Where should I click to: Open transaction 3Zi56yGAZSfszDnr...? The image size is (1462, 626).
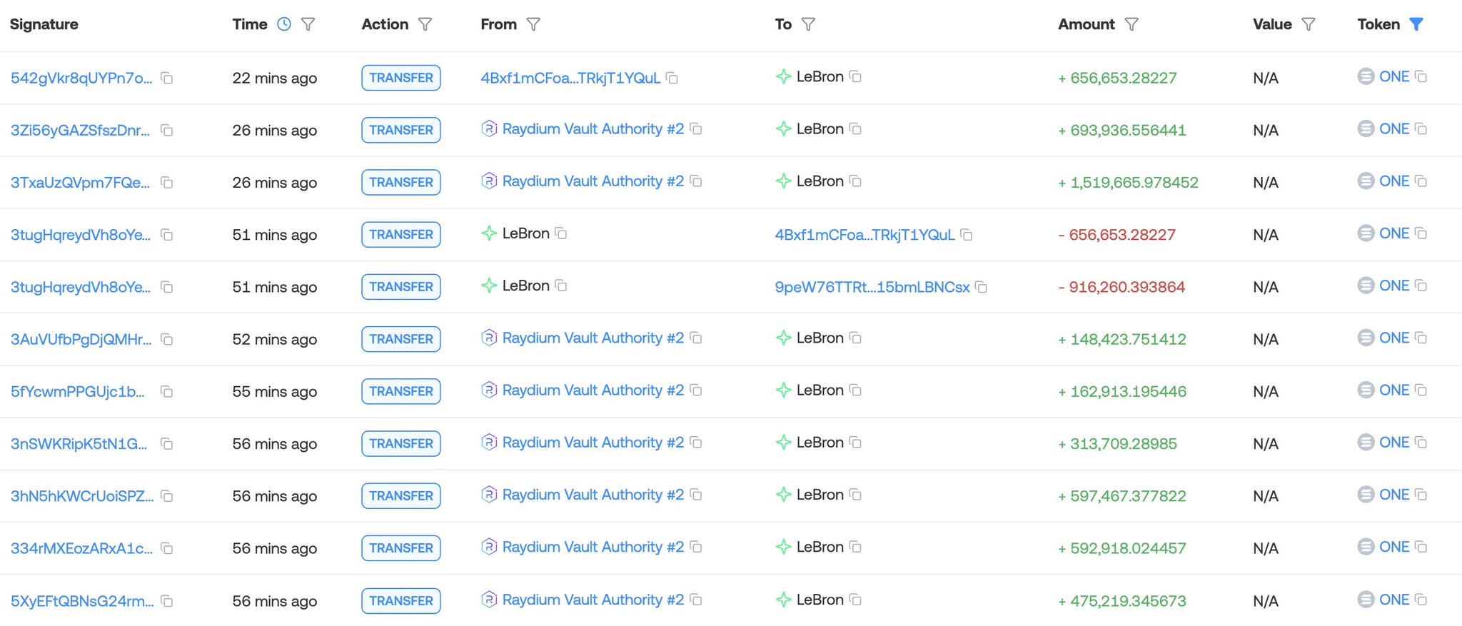(x=80, y=130)
